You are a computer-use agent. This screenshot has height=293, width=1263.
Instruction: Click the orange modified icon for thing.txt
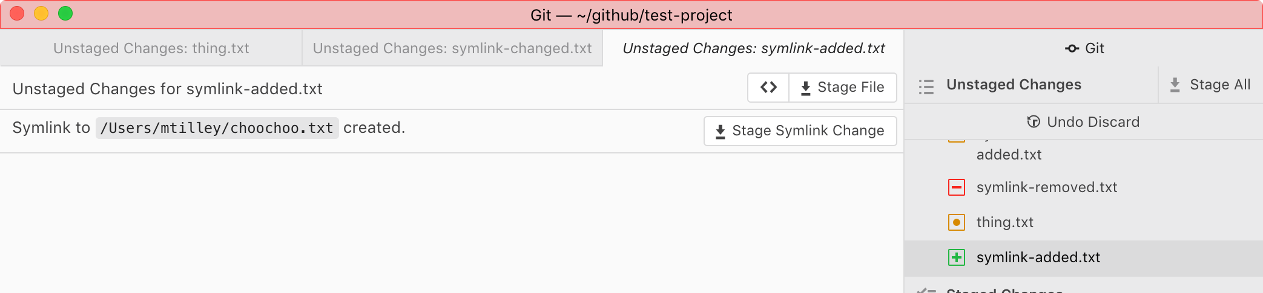pyautogui.click(x=957, y=222)
